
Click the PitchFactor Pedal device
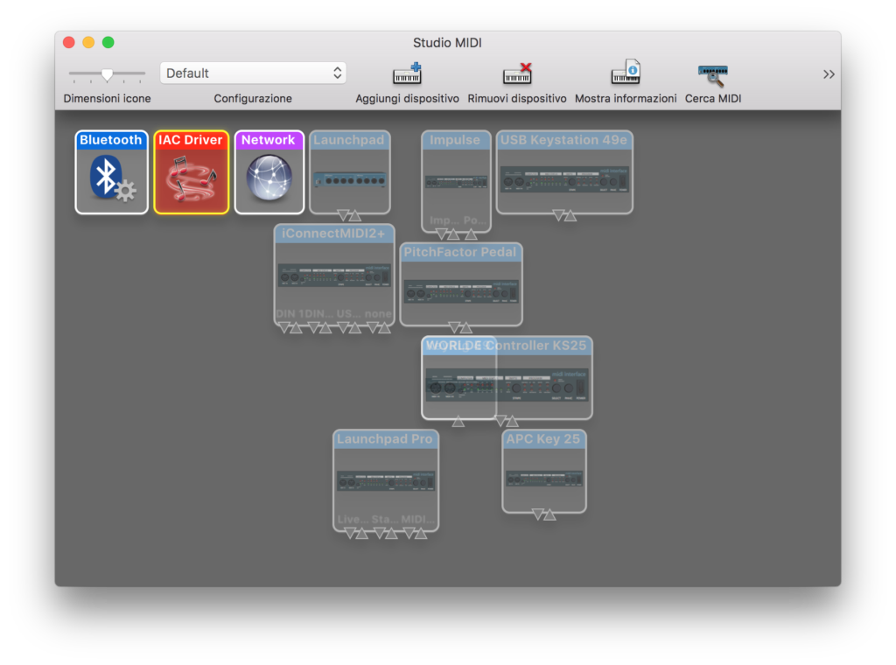(x=461, y=283)
